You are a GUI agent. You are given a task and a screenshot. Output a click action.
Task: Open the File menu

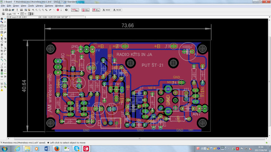(x=2, y=6)
